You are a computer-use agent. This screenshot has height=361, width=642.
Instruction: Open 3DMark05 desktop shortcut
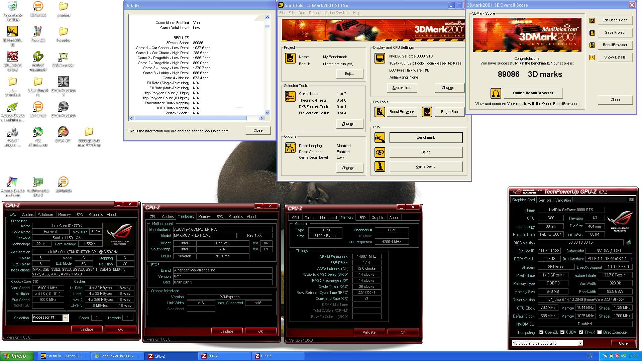(x=63, y=185)
